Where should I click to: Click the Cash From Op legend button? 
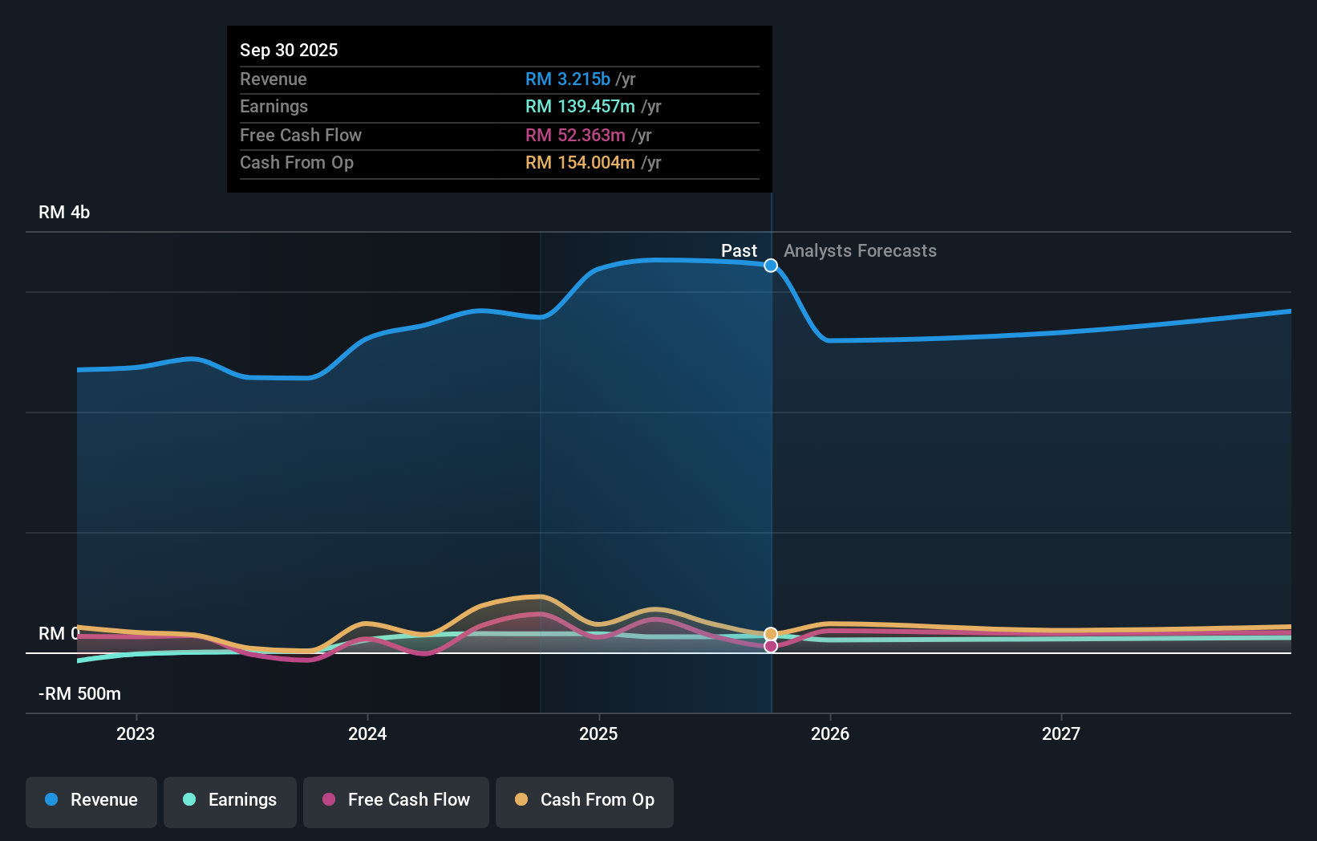point(584,801)
